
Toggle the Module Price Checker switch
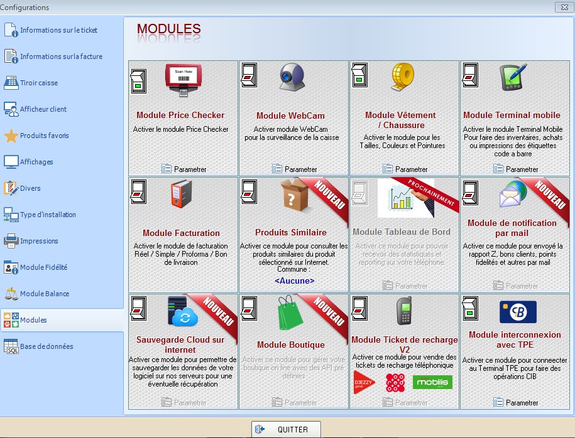click(139, 81)
